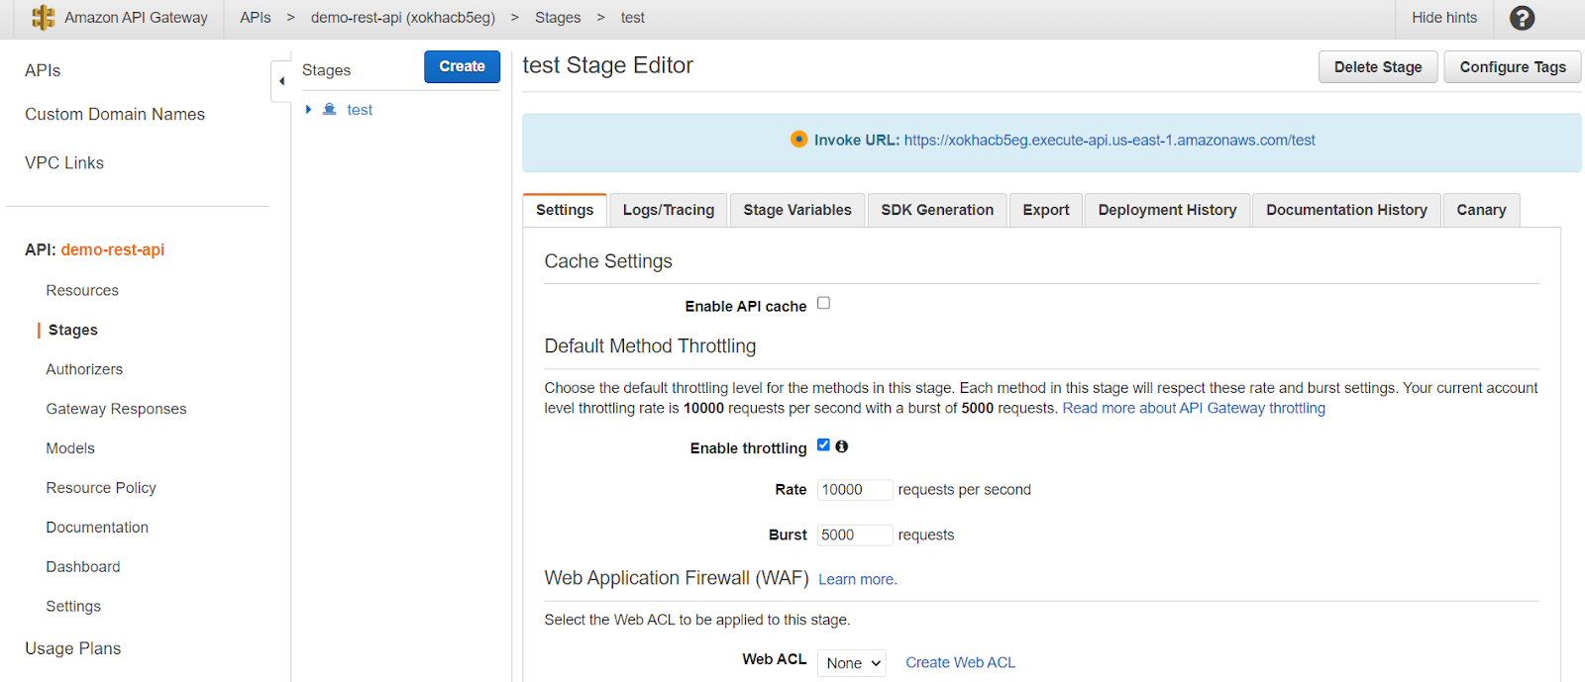Click the Create Web ACL link
The height and width of the screenshot is (682, 1585).
pos(960,663)
